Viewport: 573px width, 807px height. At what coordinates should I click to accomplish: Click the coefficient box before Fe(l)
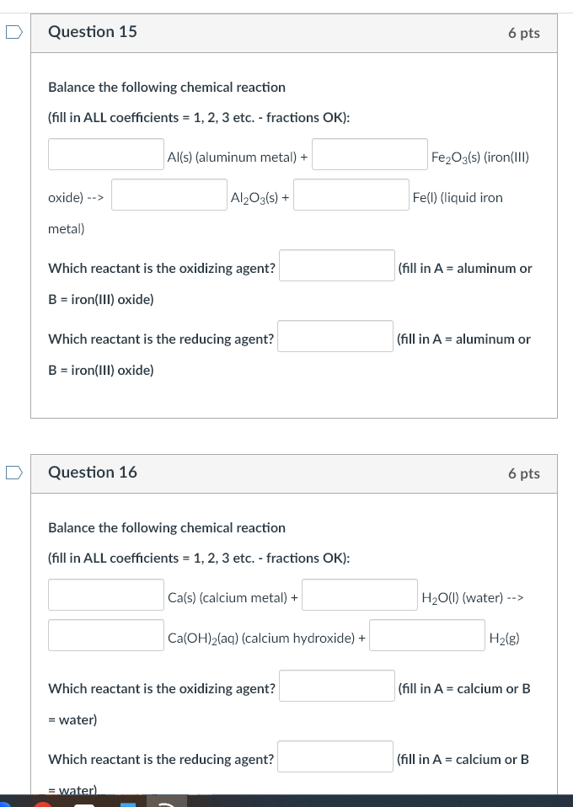351,194
